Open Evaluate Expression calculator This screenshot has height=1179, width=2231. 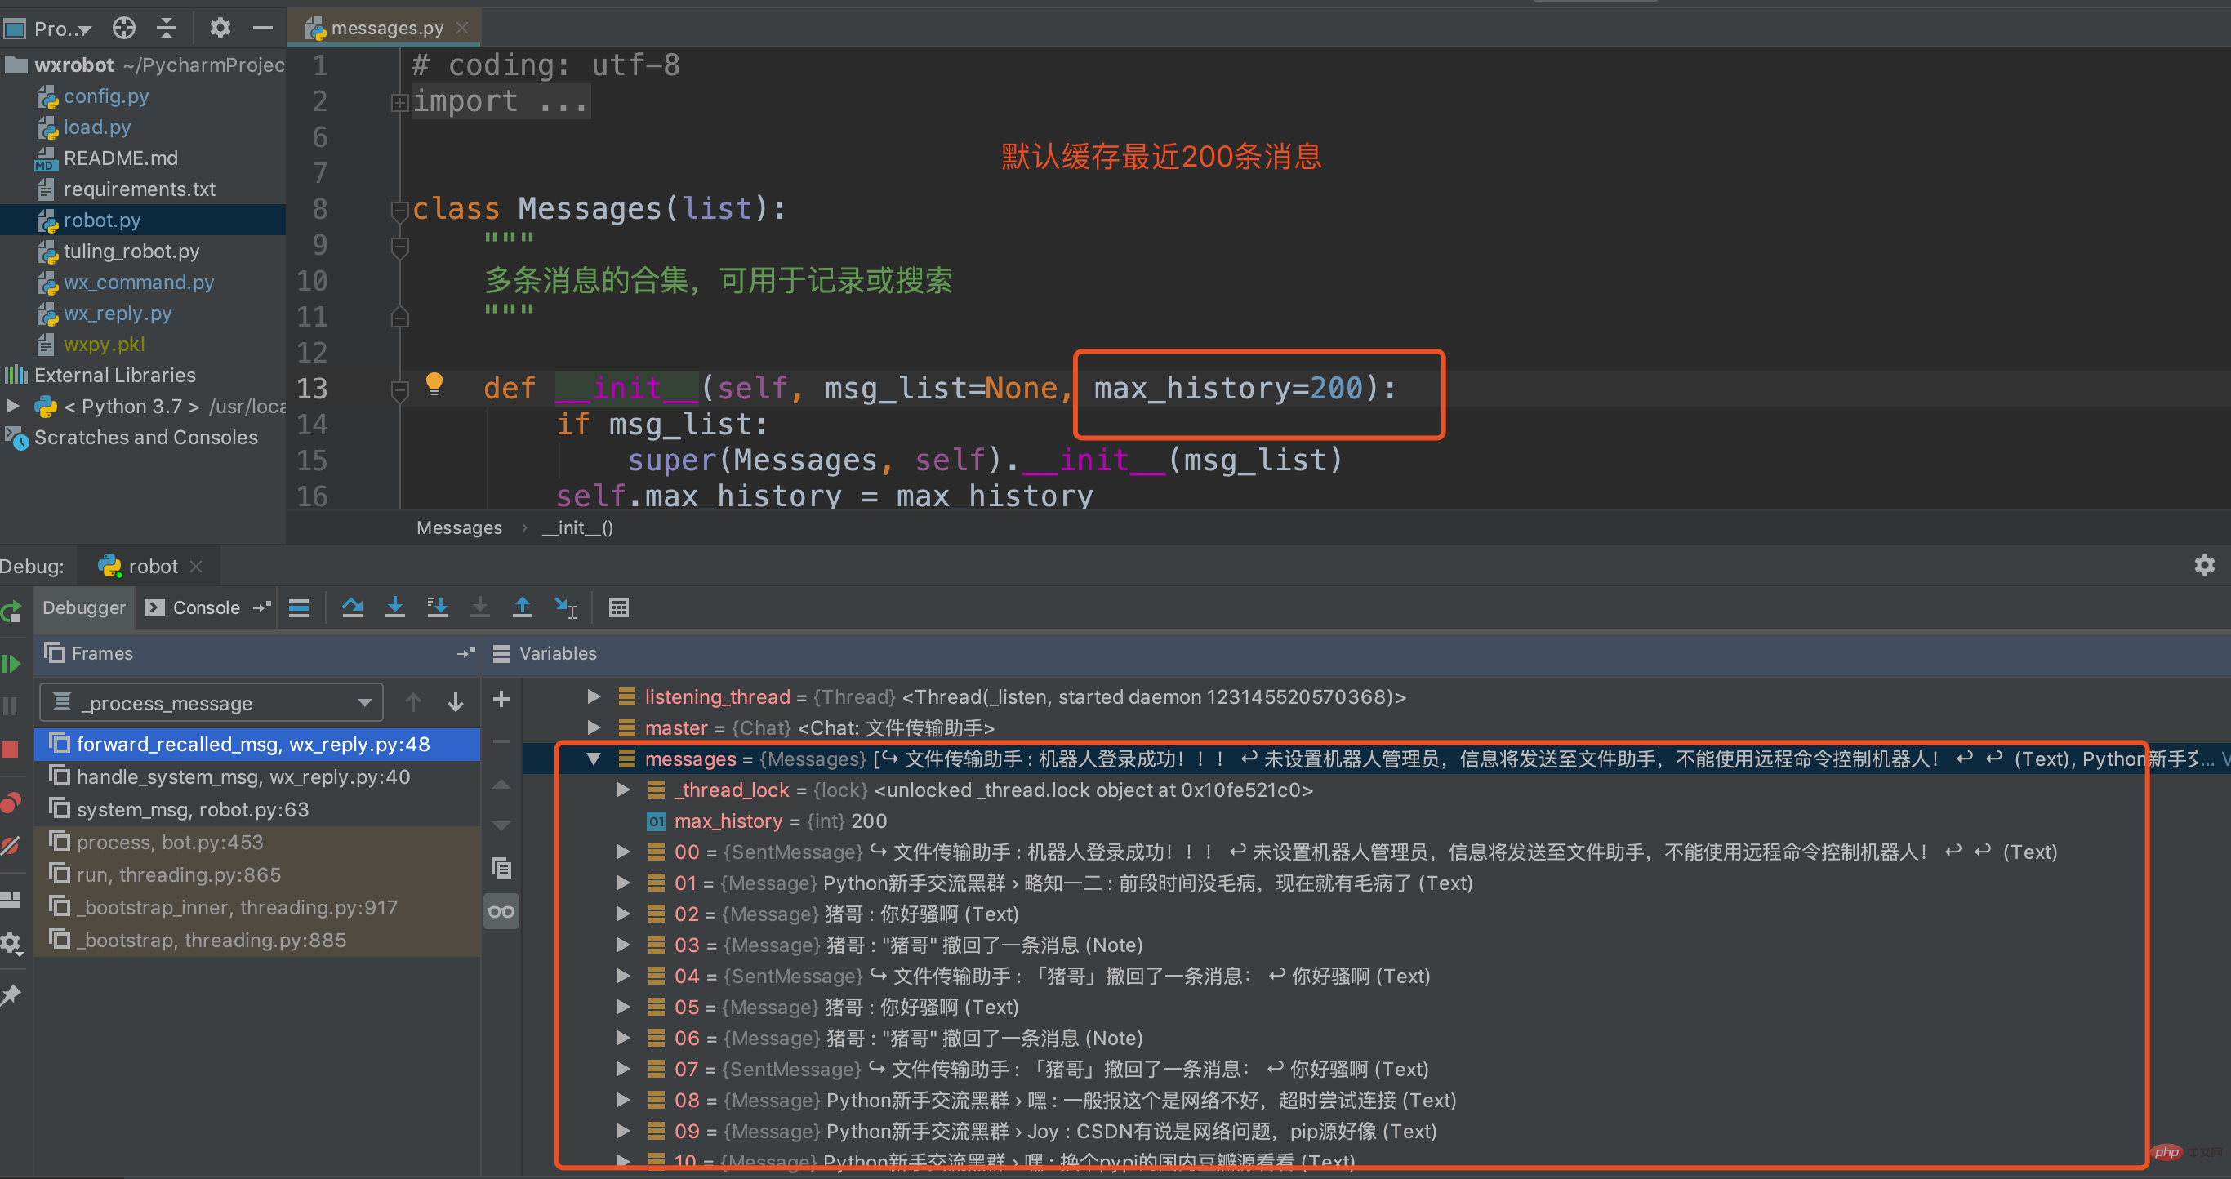click(x=618, y=607)
